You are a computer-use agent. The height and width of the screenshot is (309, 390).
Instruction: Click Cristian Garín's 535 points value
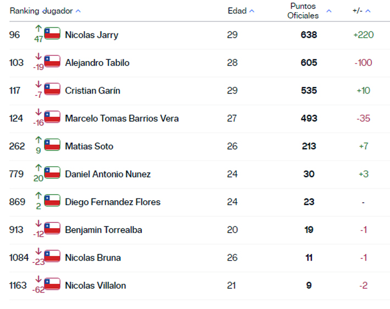click(x=309, y=90)
